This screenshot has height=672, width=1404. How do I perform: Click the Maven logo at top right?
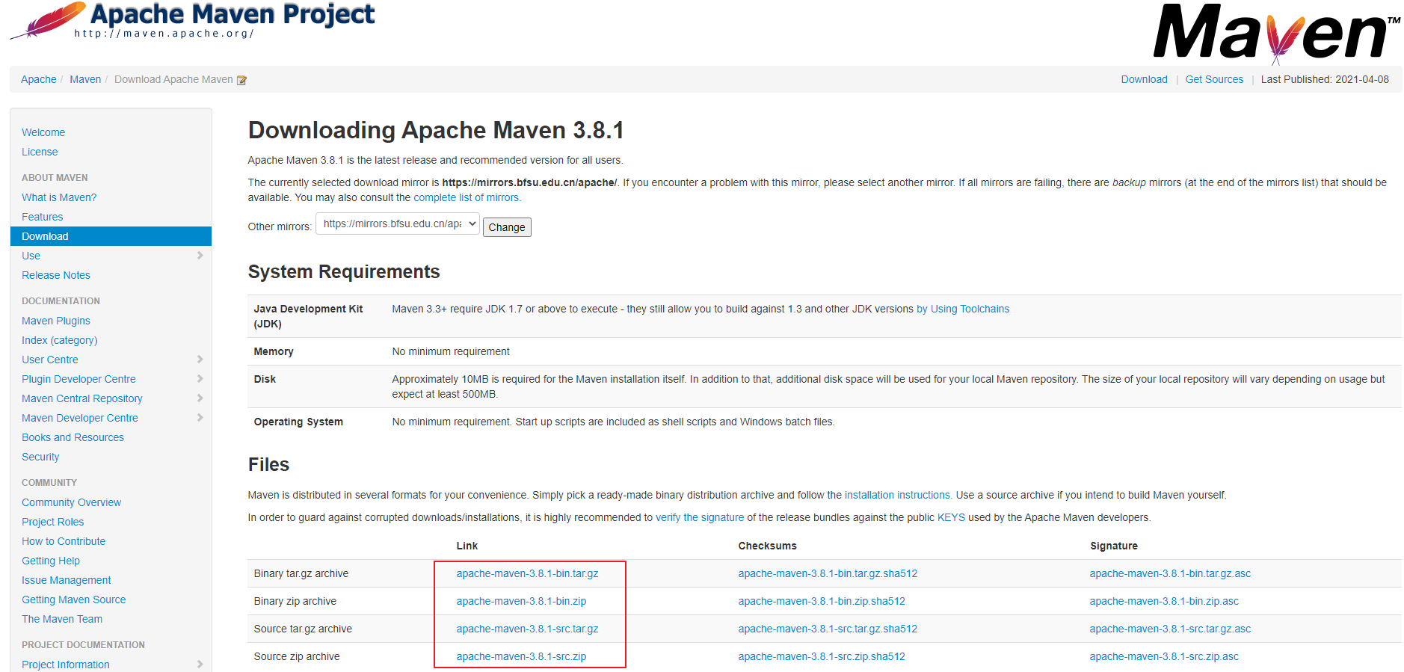tap(1277, 33)
